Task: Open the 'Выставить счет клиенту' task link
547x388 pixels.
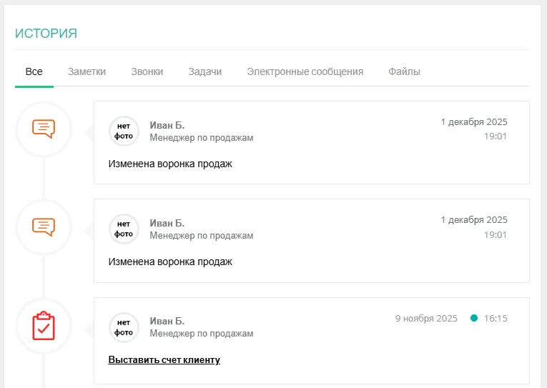Action: [164, 360]
